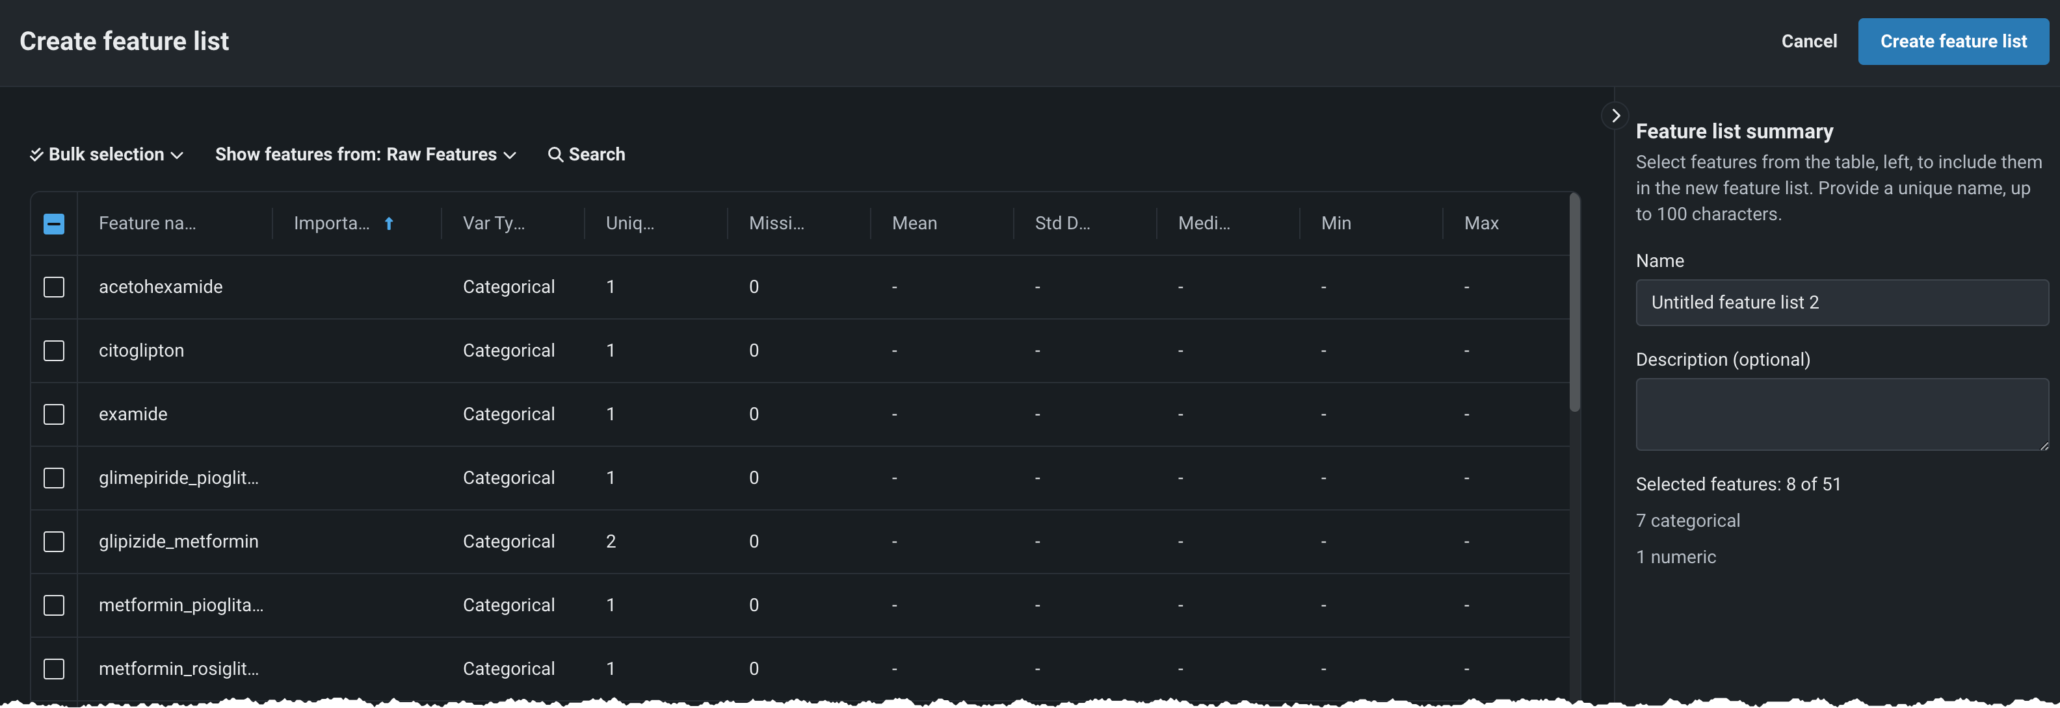Screen dimensions: 2060x708
Task: Check the citoglipton row checkbox
Action: click(x=53, y=351)
